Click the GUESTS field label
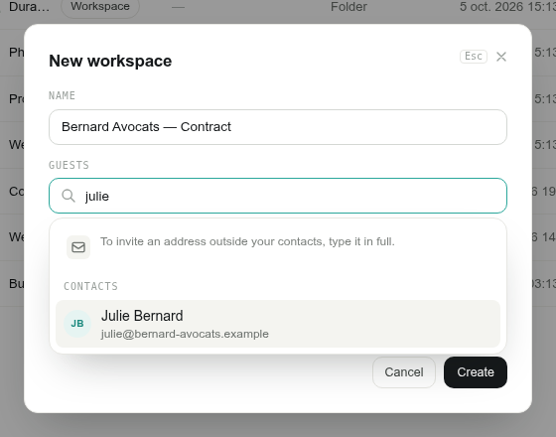 [x=69, y=165]
